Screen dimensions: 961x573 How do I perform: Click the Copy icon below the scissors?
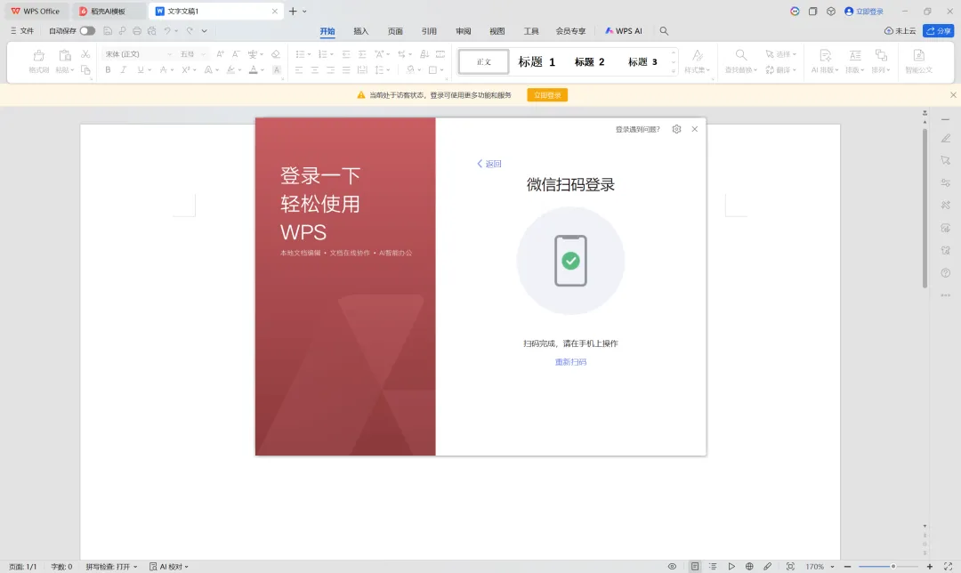(85, 70)
